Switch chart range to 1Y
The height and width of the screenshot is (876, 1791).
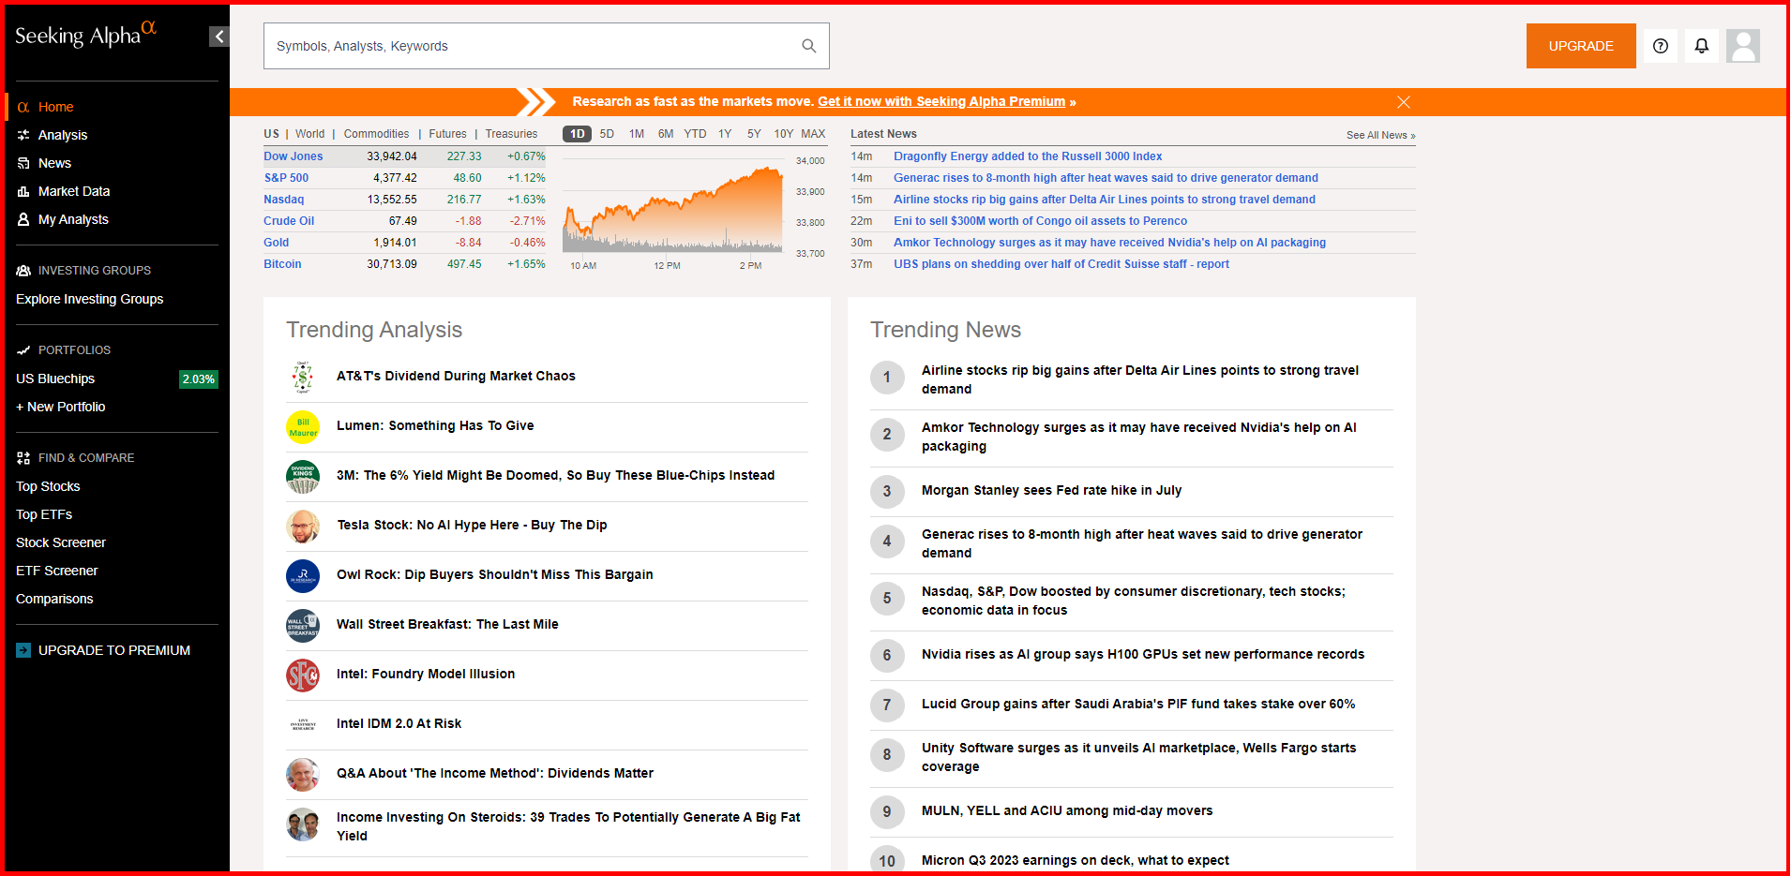tap(725, 134)
